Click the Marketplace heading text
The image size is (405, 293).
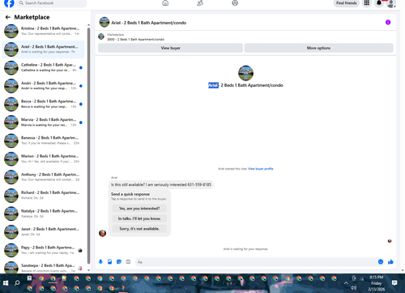click(x=32, y=17)
